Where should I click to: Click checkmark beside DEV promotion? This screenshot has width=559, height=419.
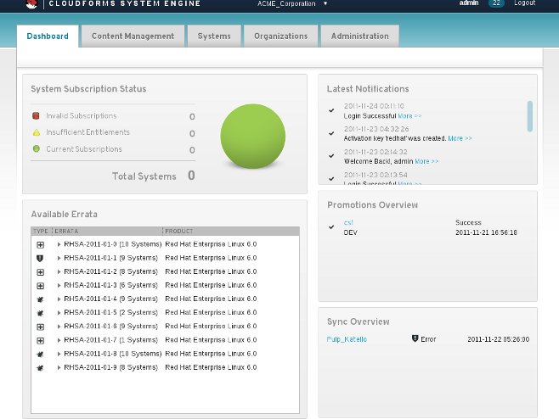(x=331, y=226)
